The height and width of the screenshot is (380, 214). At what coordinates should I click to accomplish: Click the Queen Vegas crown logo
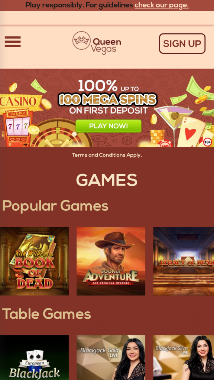pos(81,40)
